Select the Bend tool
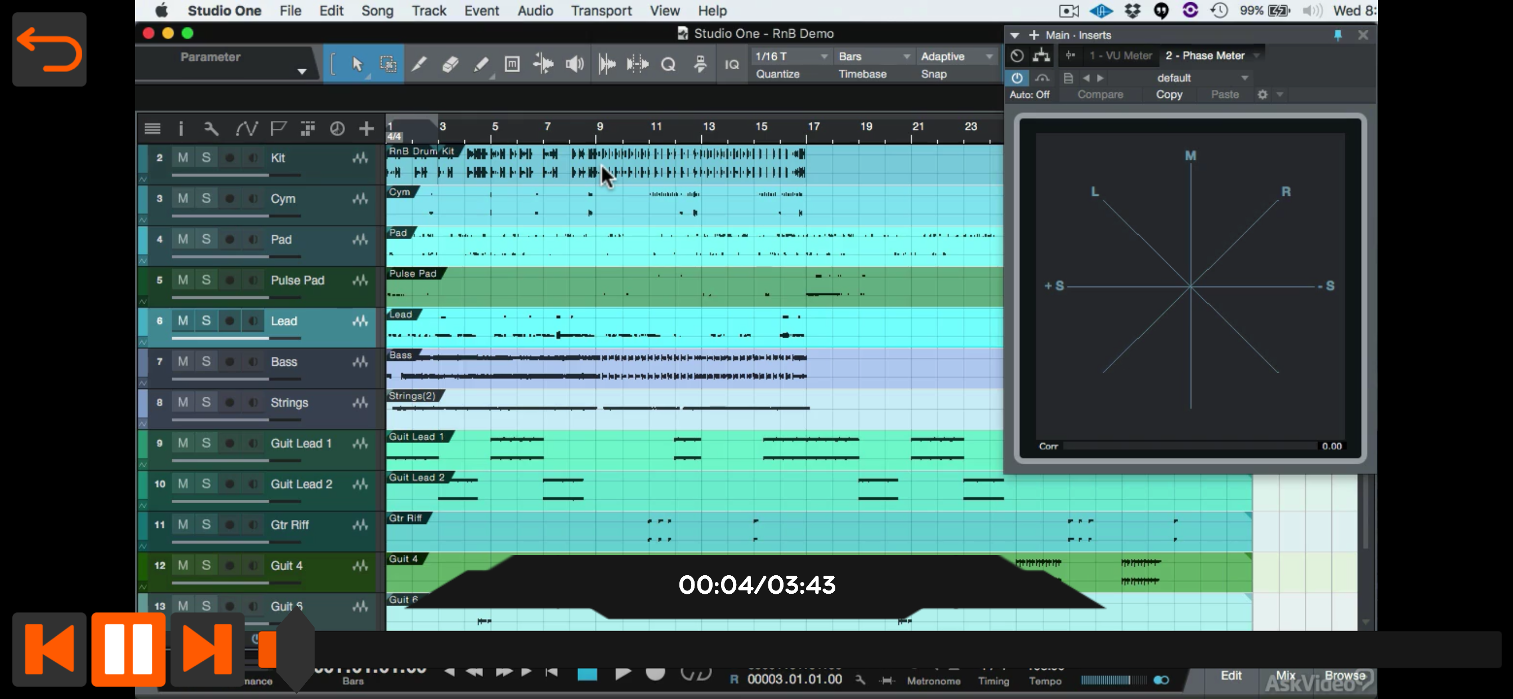 point(543,64)
